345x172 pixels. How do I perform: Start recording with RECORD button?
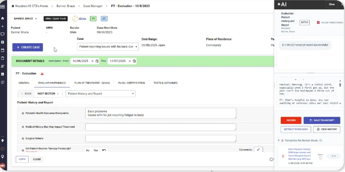coord(291,120)
